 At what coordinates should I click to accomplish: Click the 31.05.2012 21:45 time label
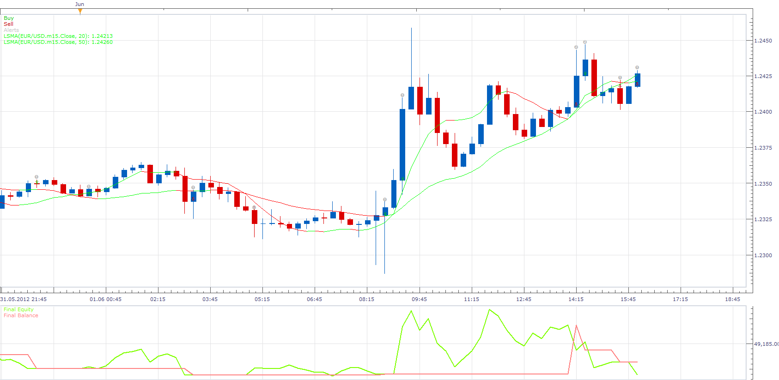click(24, 299)
